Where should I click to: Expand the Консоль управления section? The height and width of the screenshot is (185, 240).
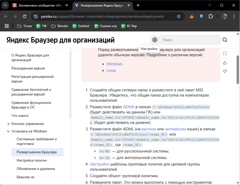point(8,124)
